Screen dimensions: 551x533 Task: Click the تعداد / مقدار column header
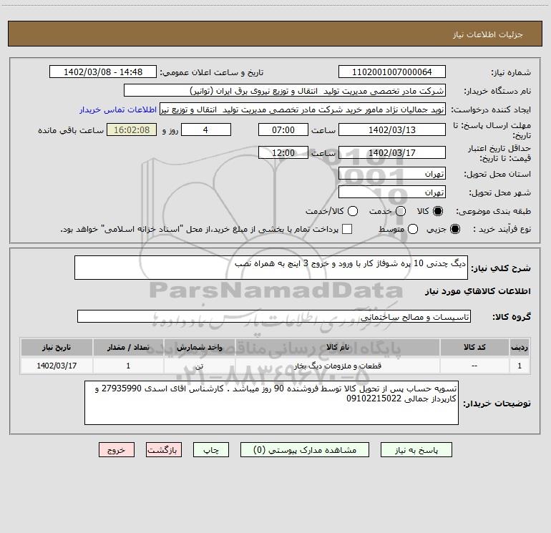click(128, 347)
